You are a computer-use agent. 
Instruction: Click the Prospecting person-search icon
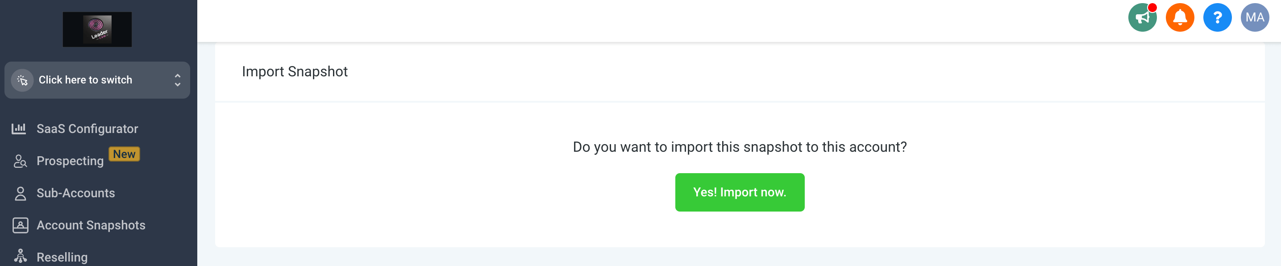(20, 161)
